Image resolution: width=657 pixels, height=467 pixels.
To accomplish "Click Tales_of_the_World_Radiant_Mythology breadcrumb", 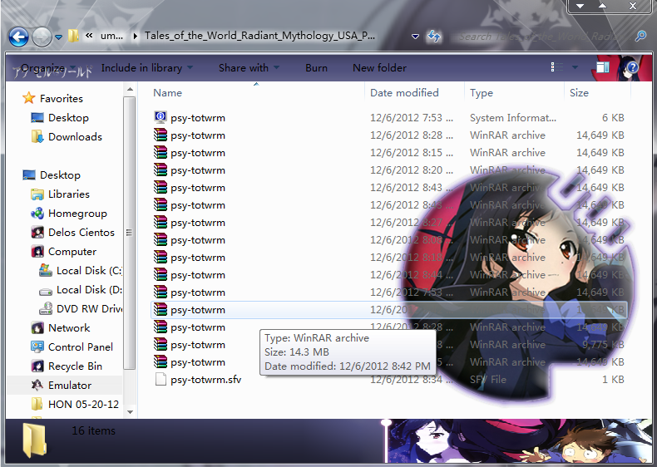I will click(259, 36).
